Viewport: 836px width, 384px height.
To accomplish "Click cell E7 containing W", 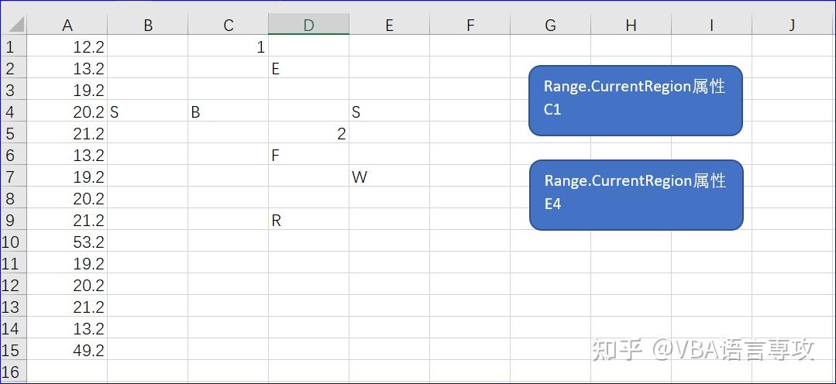I will coord(389,177).
